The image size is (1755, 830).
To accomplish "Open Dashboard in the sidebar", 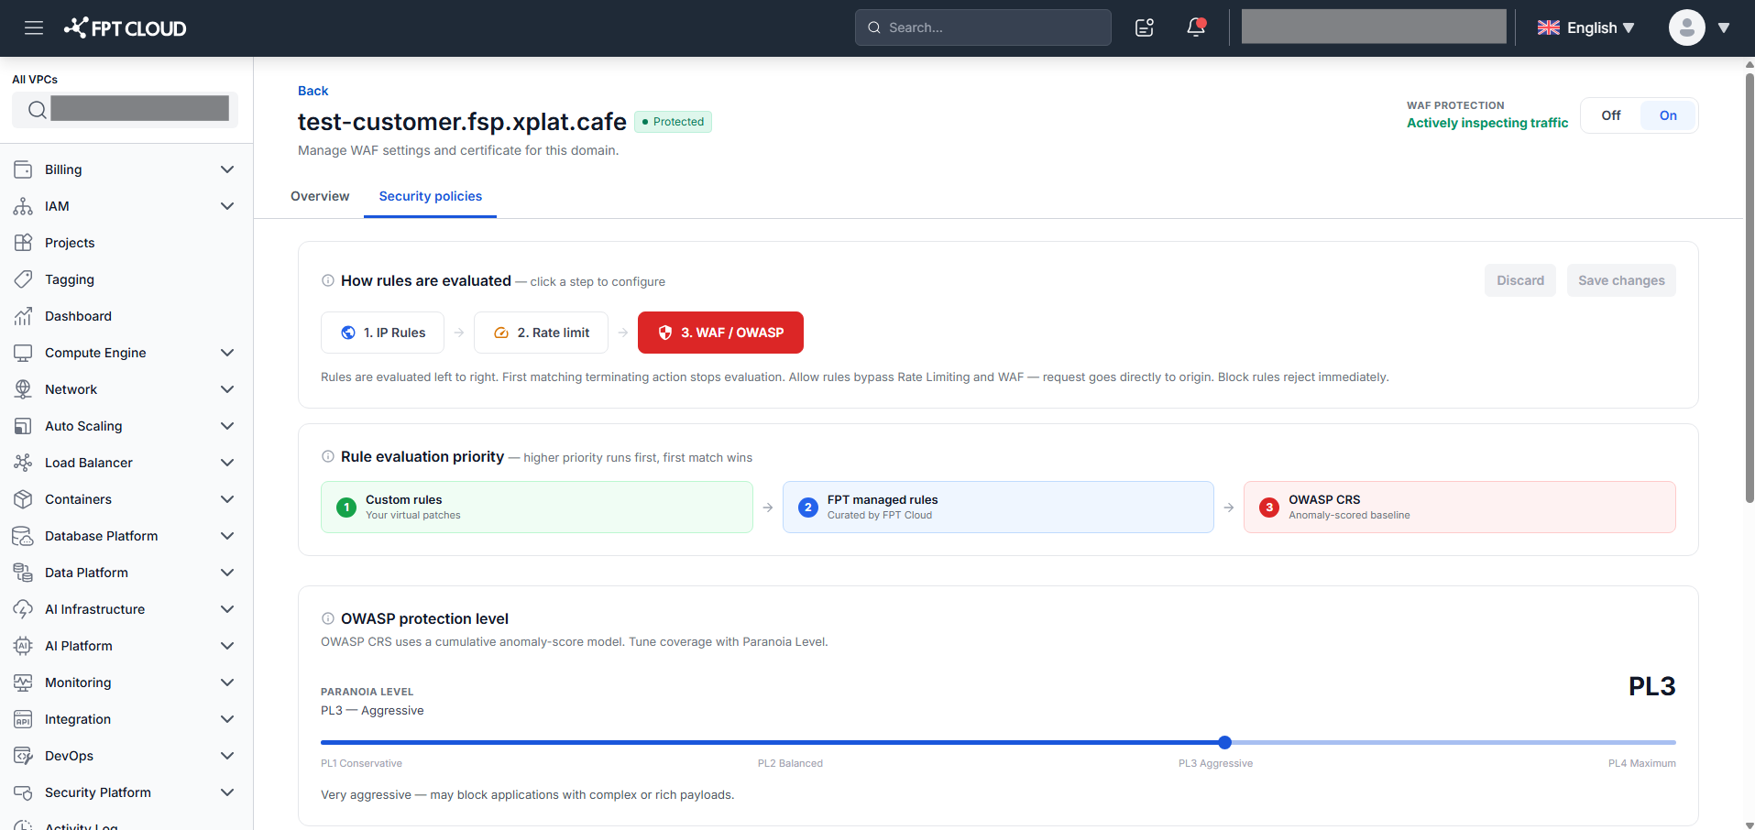I will pyautogui.click(x=78, y=316).
